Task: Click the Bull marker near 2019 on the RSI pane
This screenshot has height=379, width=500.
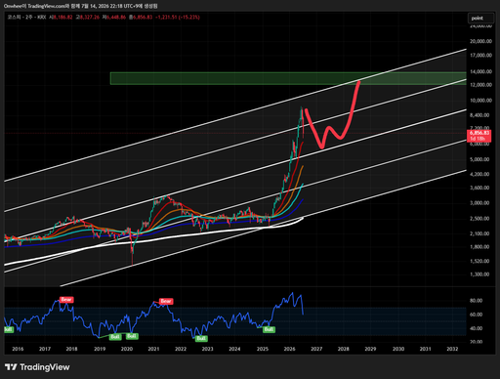Action: tap(114, 337)
